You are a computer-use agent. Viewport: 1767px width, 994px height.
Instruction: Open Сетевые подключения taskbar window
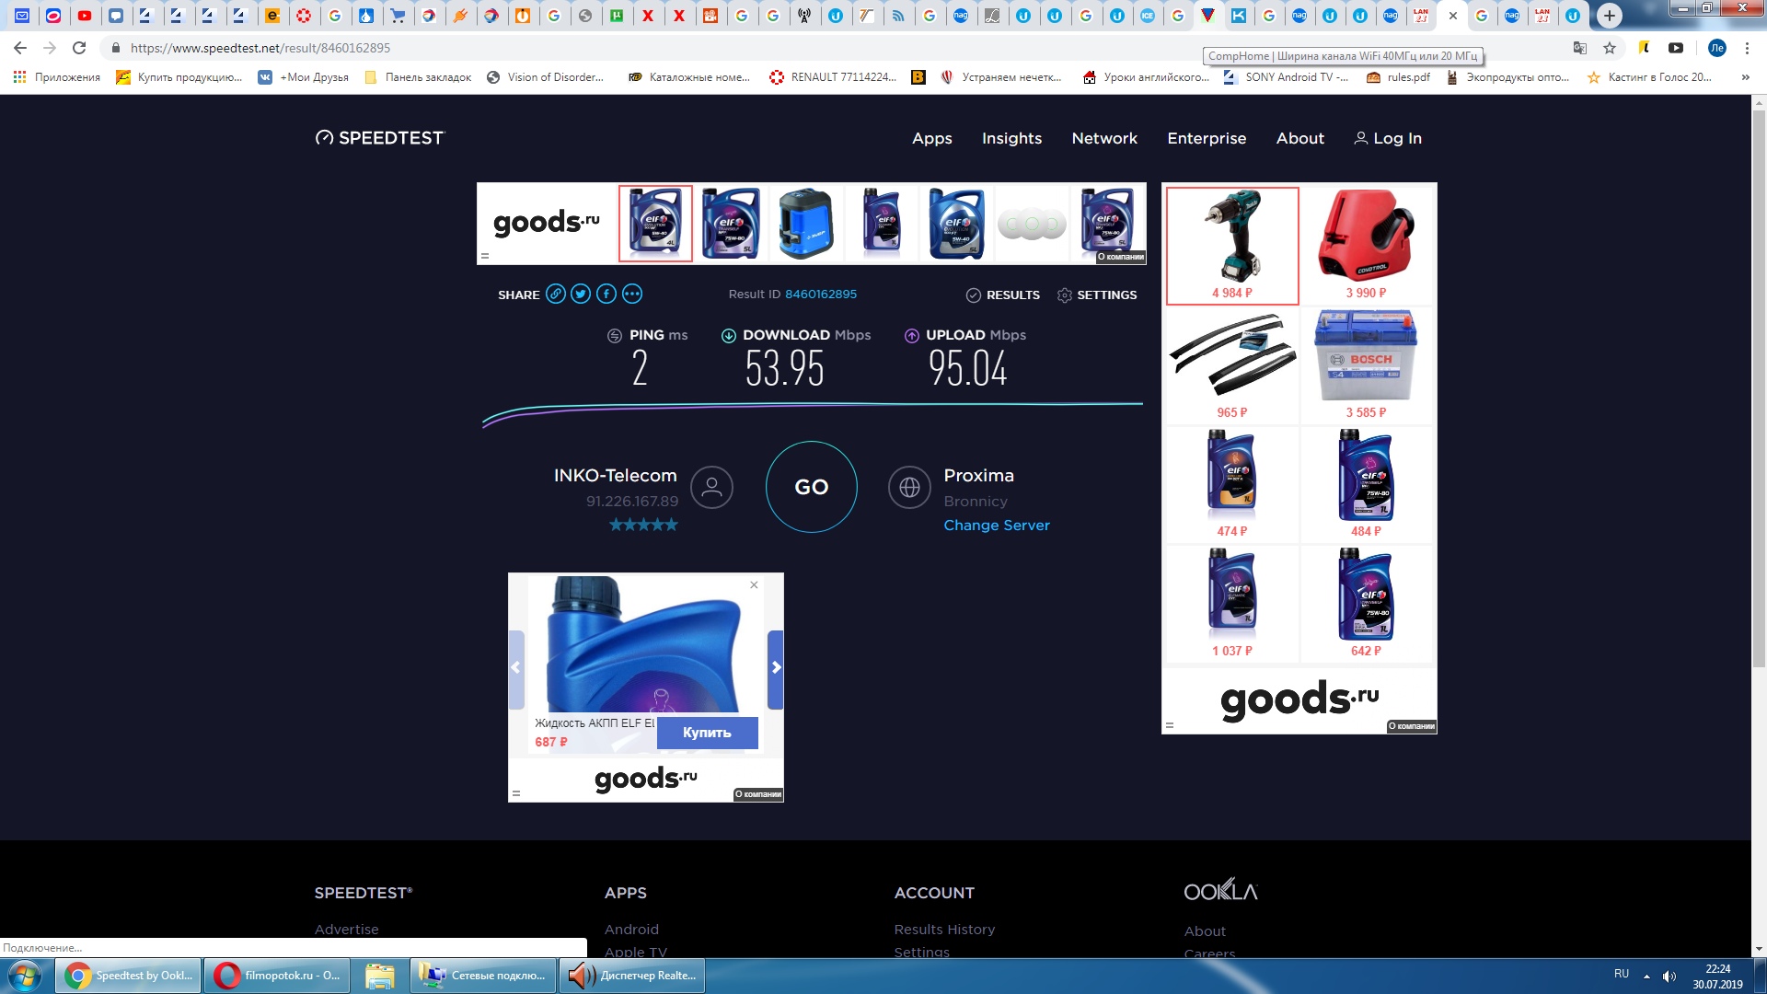[x=482, y=976]
